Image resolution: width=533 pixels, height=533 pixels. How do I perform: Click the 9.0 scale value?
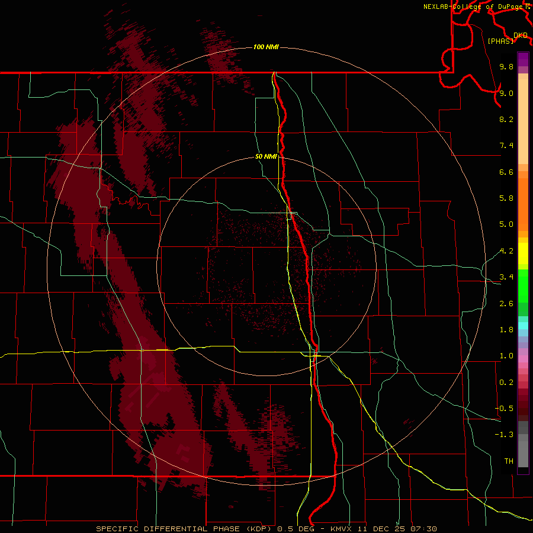pos(506,93)
